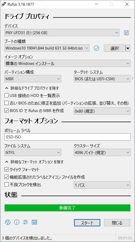Click the green 準備完了 progress bar

click(67, 208)
